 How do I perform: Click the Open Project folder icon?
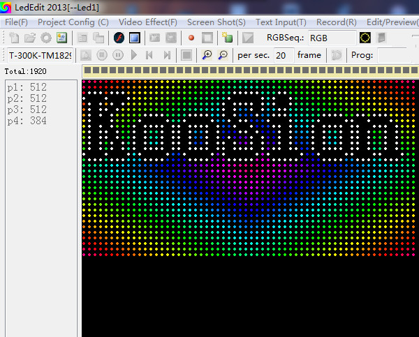(29, 38)
